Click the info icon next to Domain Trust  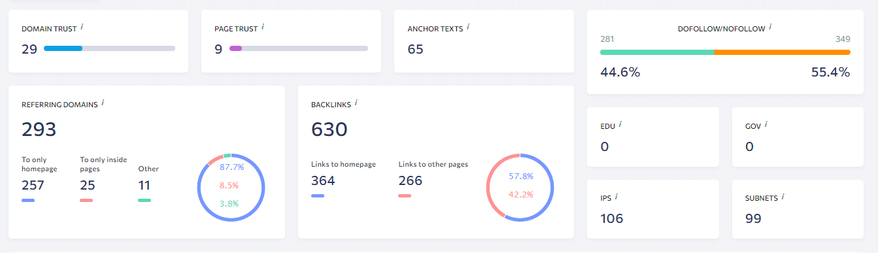pos(82,27)
